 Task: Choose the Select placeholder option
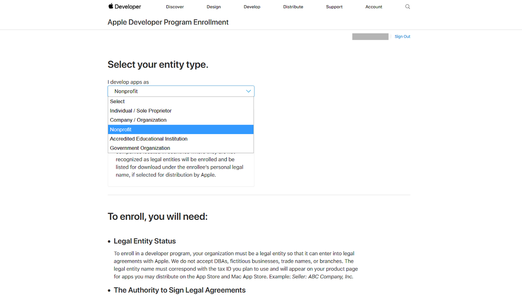[181, 101]
